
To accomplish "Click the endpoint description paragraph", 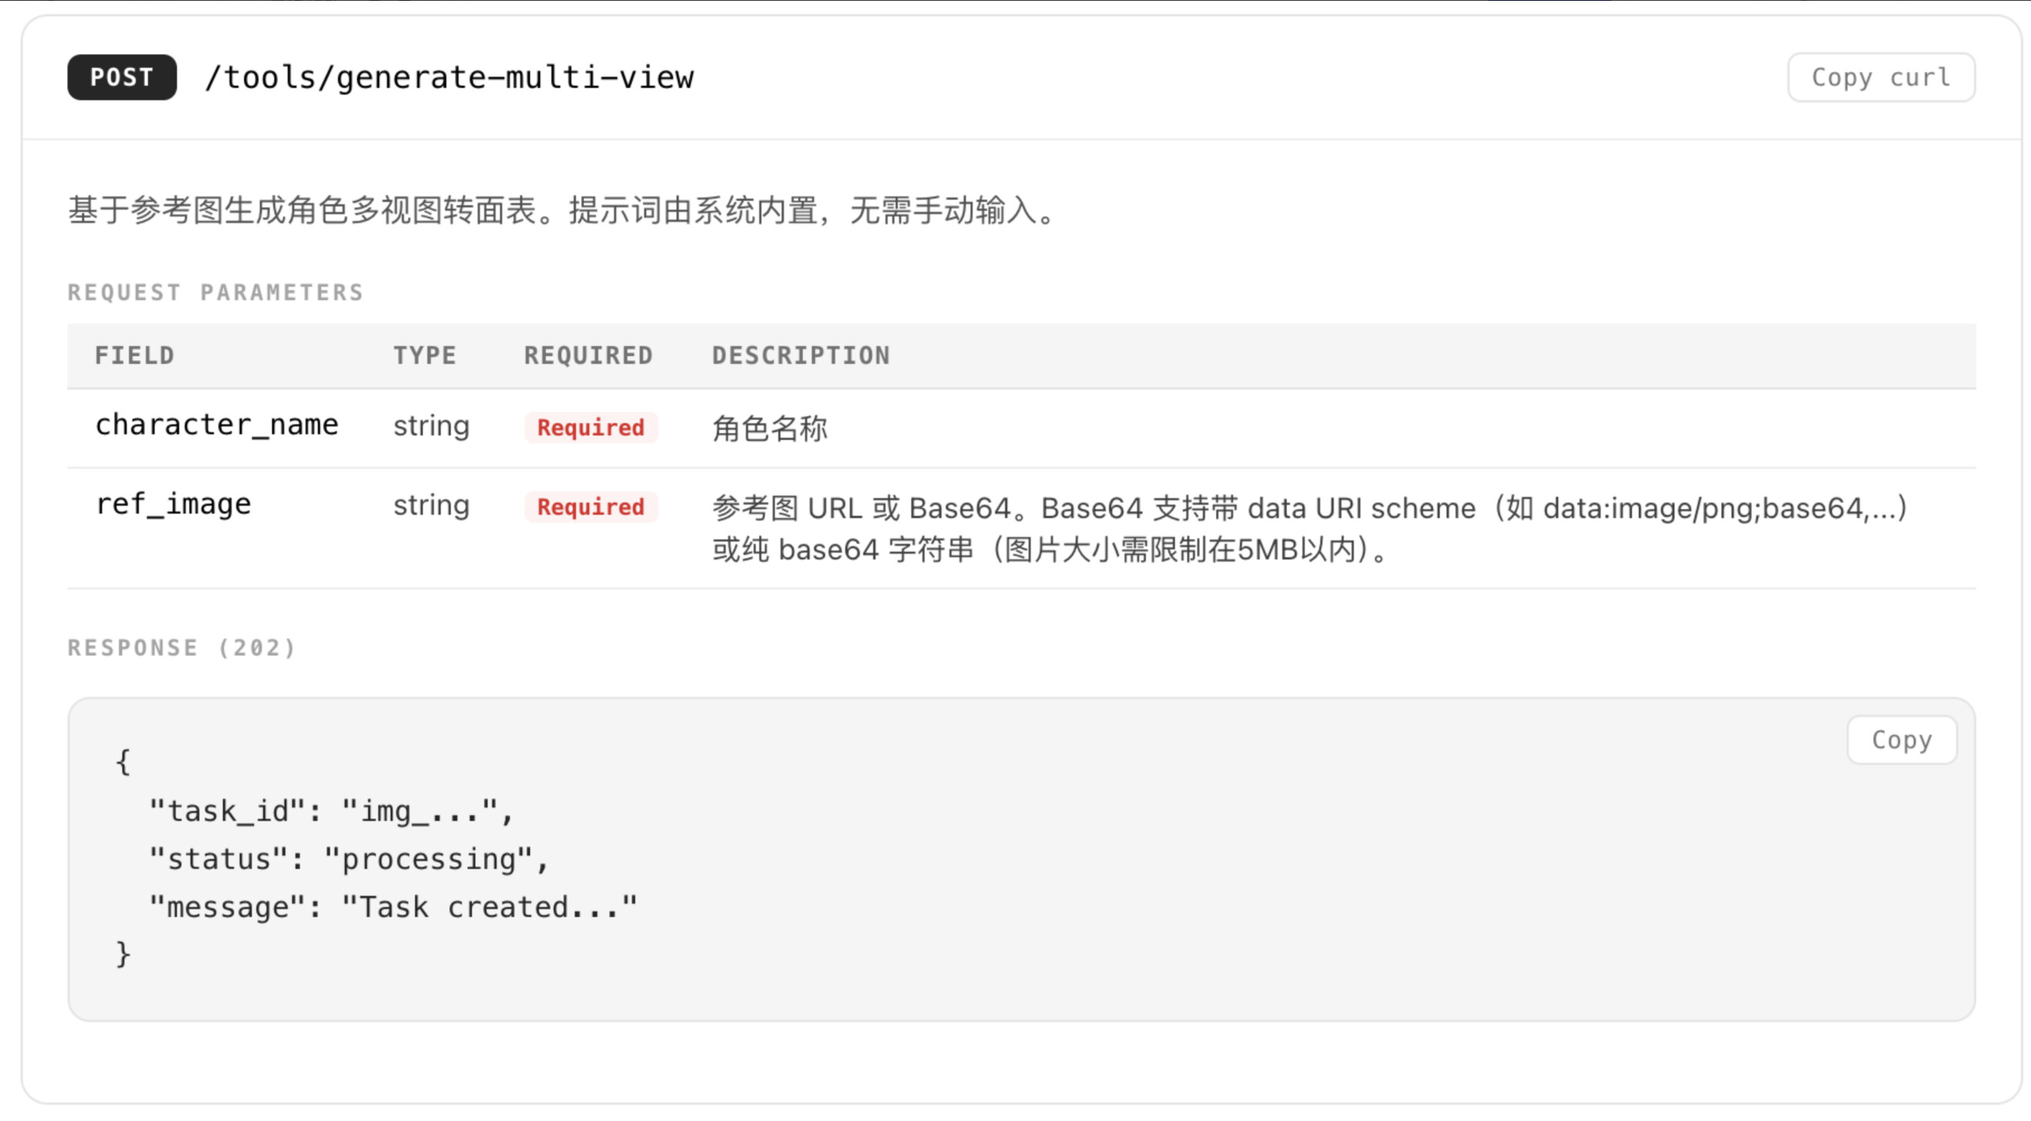I will click(561, 210).
